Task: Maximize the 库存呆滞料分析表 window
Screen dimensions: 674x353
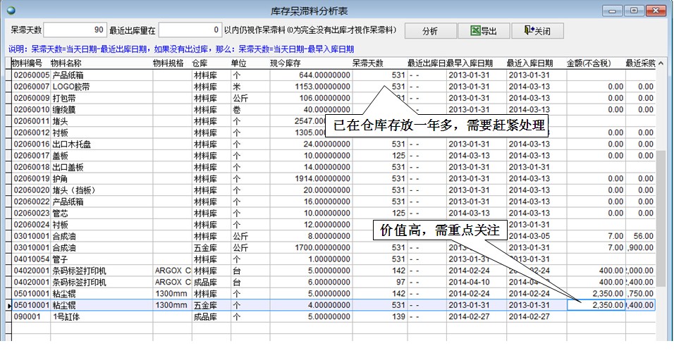Action: tap(635, 11)
